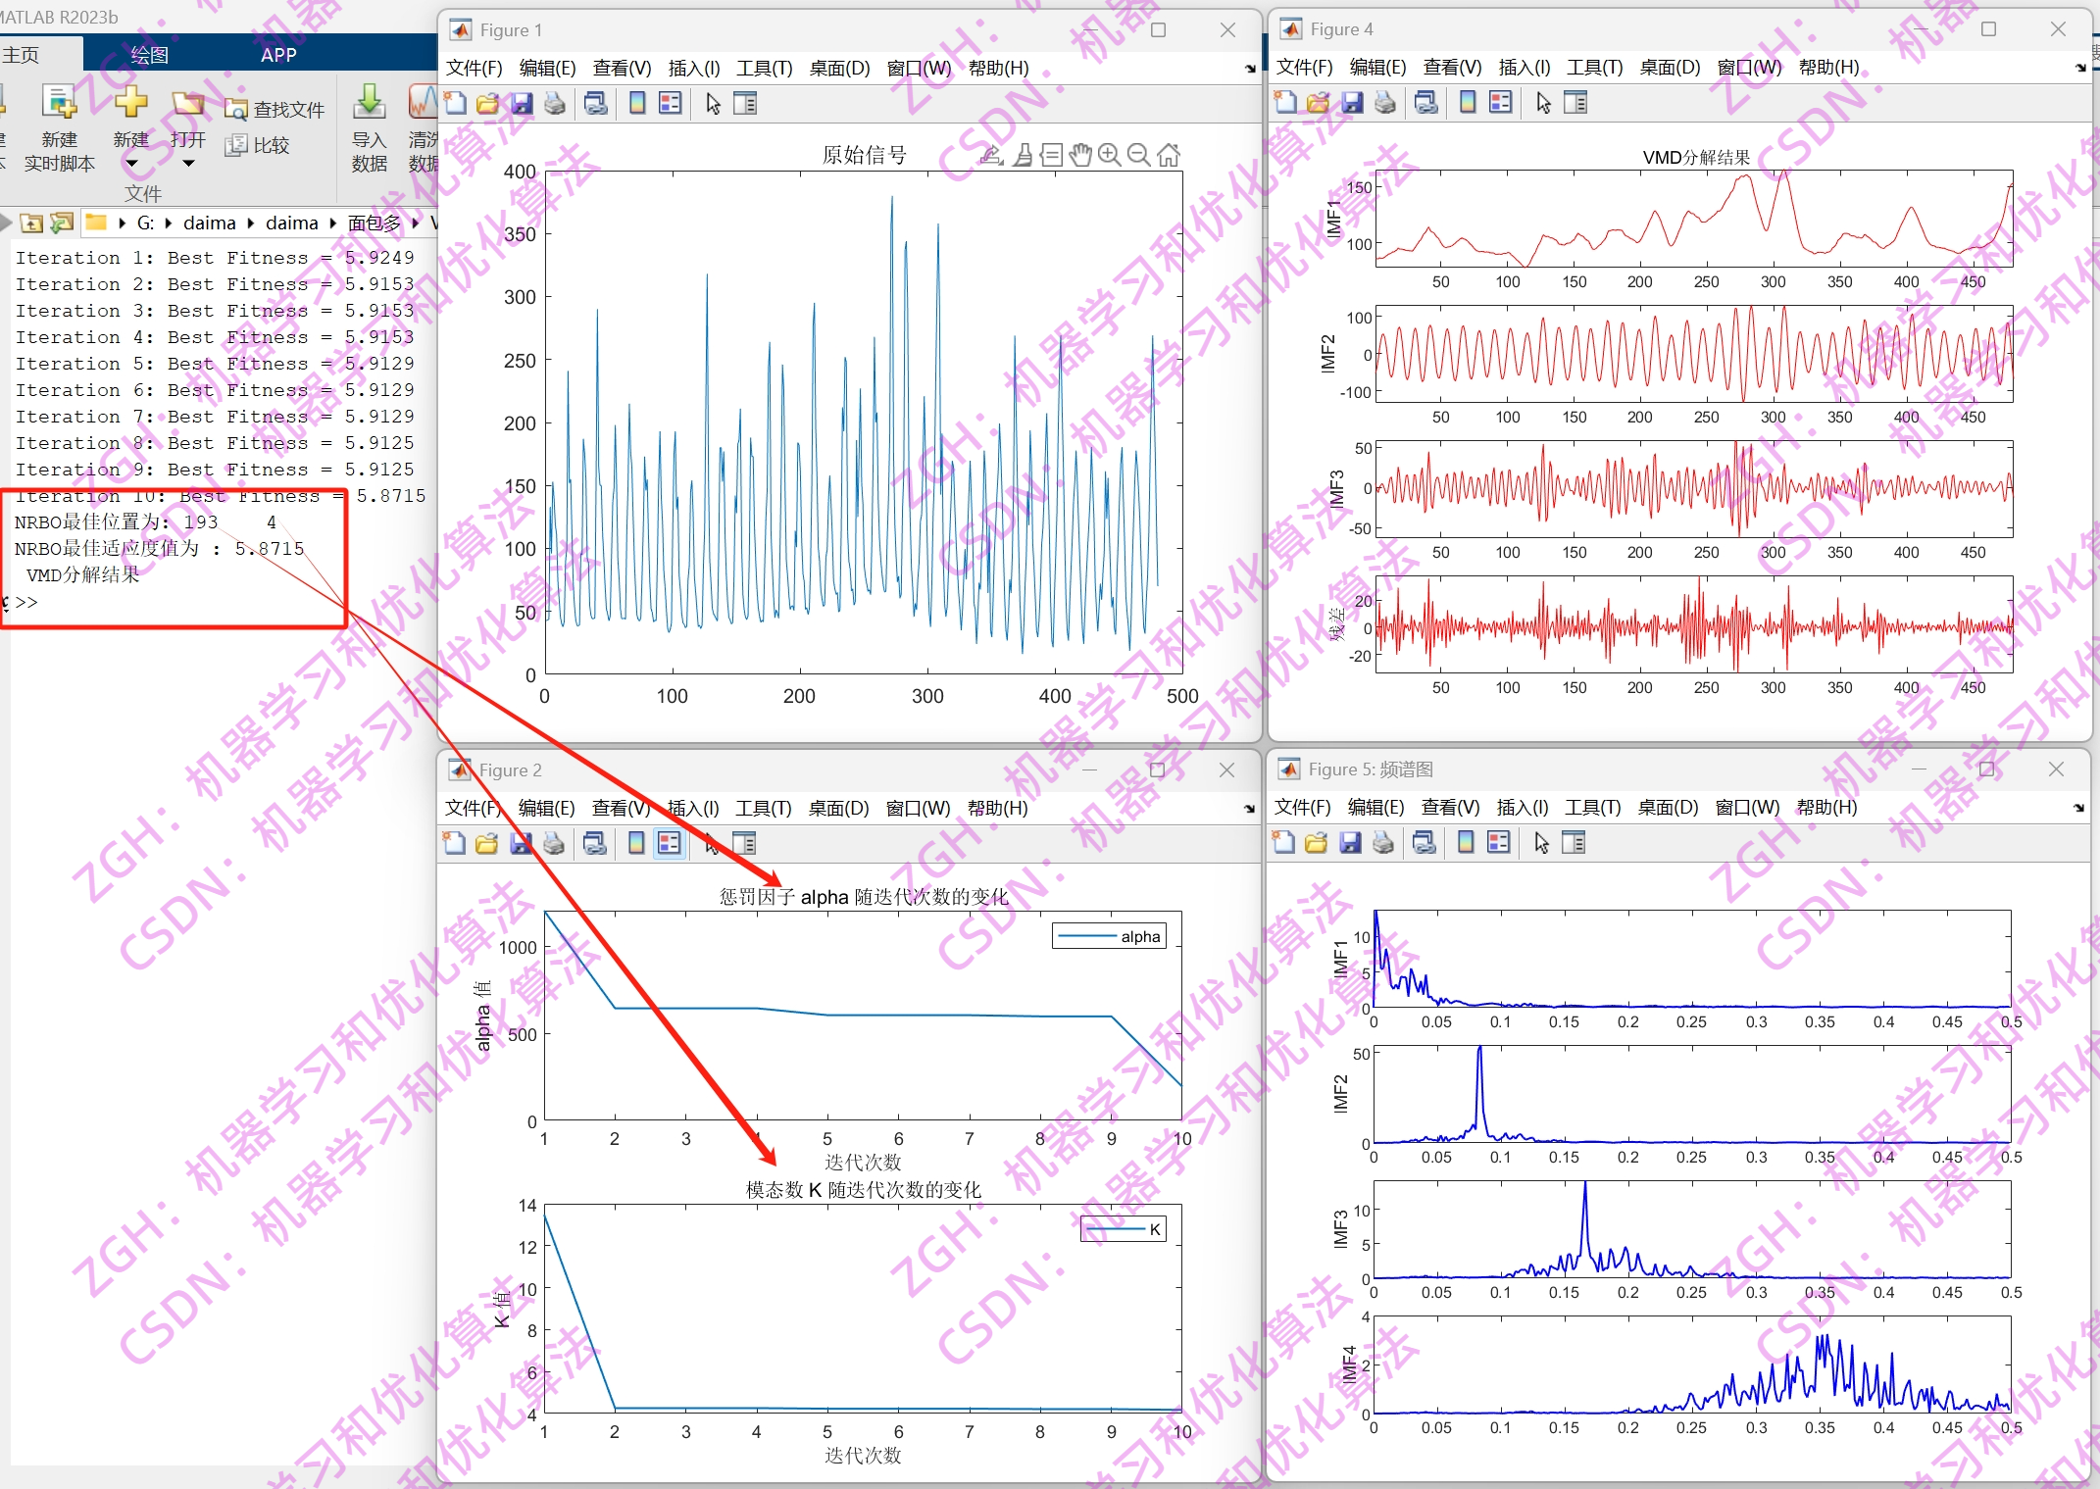Restore view with home icon in Figure 1
Image resolution: width=2100 pixels, height=1489 pixels.
coord(1168,155)
